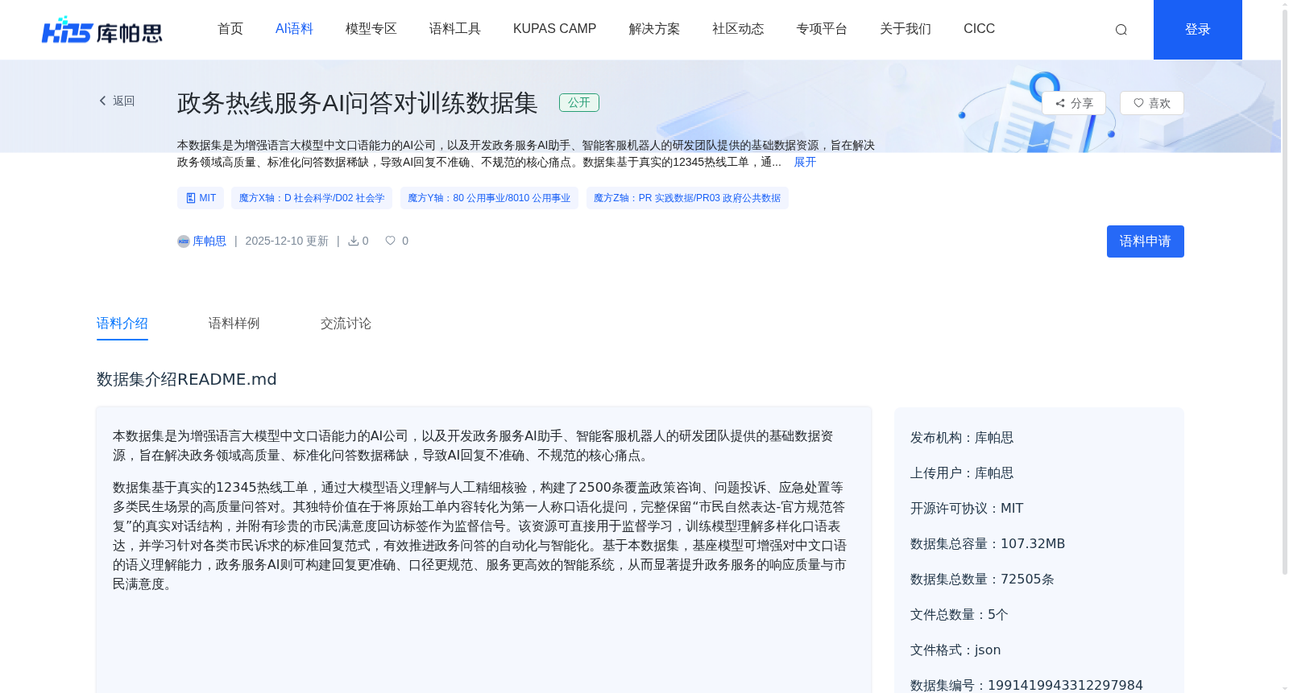Click the 魔方Z轴 政府公共数据 tag
This screenshot has width=1289, height=693.
pos(687,198)
